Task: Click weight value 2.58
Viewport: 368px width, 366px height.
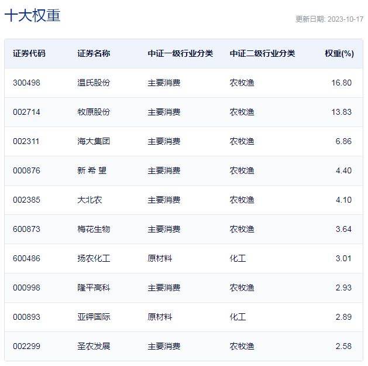Action: (343, 346)
